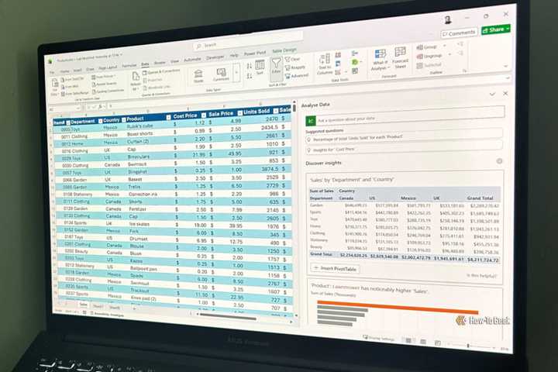Switch to Normal view in status bar
This screenshot has width=558, height=372.
point(408,341)
